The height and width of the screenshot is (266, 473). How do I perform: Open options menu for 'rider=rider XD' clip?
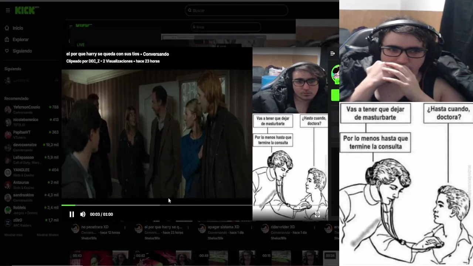314,227
